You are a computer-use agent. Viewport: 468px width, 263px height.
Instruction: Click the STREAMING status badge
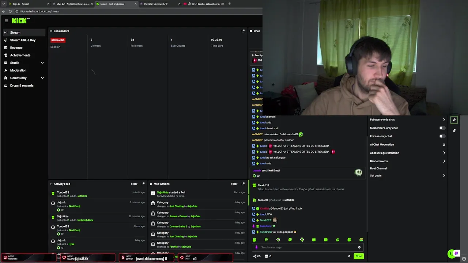click(58, 40)
